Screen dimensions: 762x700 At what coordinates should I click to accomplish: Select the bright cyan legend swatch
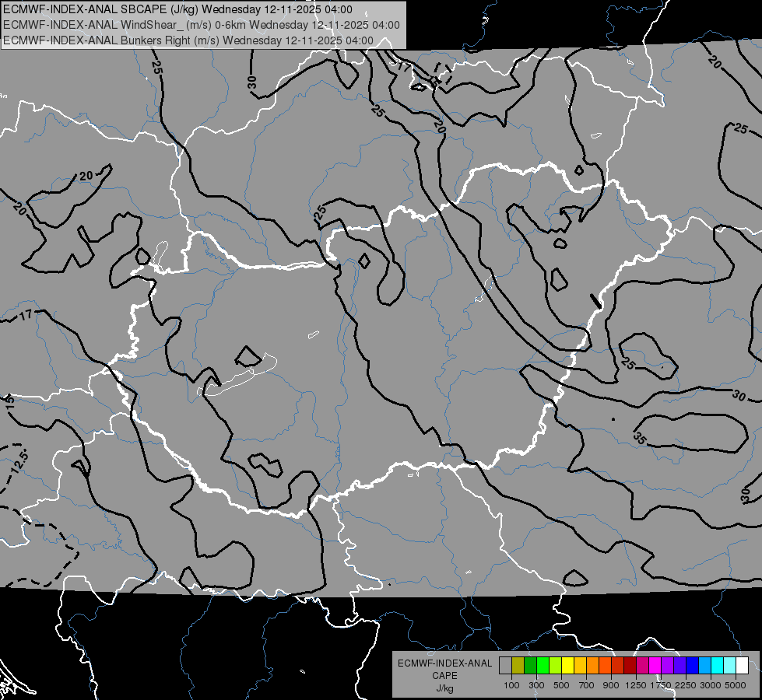[718, 666]
